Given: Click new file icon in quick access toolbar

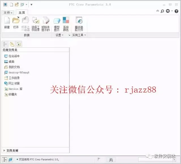Looking at the screenshot, I should click(x=11, y=5).
